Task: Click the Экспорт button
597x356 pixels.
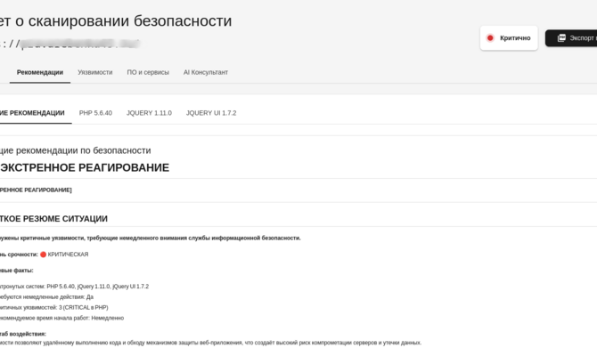Action: [571, 38]
